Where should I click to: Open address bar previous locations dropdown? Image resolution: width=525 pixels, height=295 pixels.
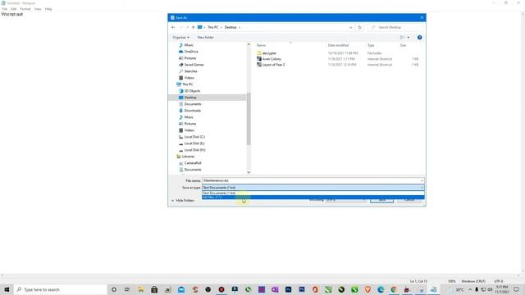(x=350, y=27)
